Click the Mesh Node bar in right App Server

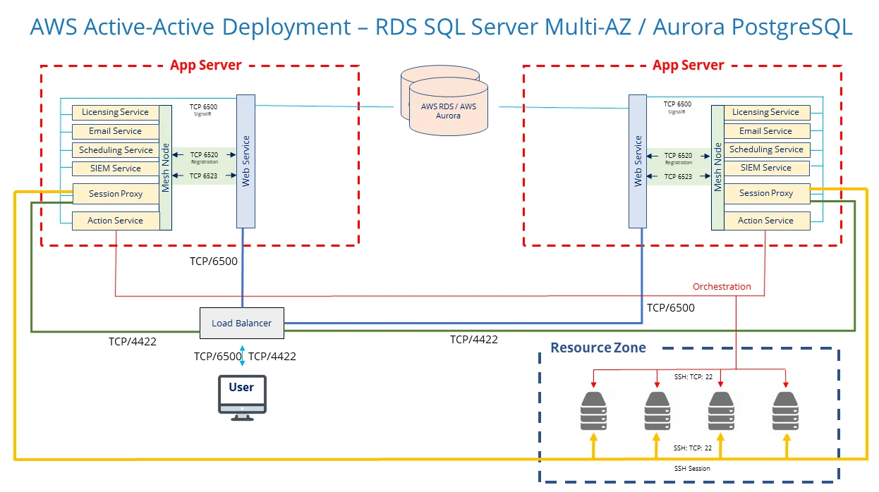coord(717,168)
